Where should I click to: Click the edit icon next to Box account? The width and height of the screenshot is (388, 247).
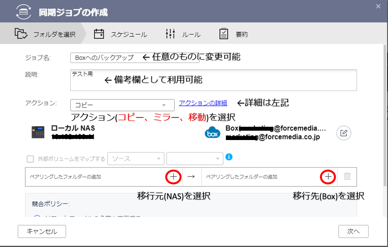343,133
